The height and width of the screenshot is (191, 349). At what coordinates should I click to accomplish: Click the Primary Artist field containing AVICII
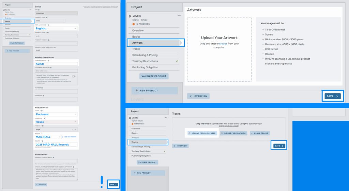tap(57, 64)
